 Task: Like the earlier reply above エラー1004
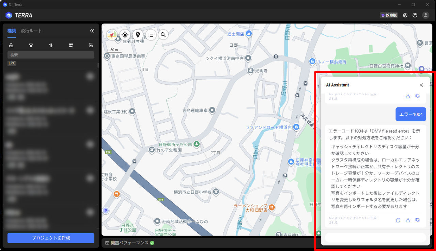(x=408, y=97)
